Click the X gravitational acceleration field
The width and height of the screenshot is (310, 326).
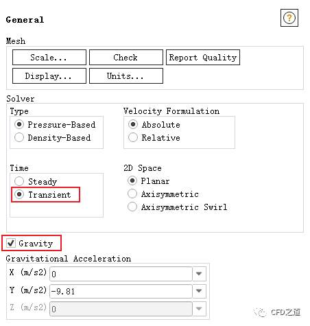coord(121,274)
